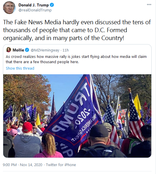Open the 11h timestamp on quoted tweet
The image size is (156, 174).
[x=65, y=50]
